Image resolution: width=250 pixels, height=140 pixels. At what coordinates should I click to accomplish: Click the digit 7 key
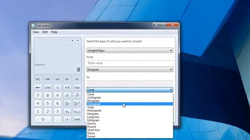point(38,95)
